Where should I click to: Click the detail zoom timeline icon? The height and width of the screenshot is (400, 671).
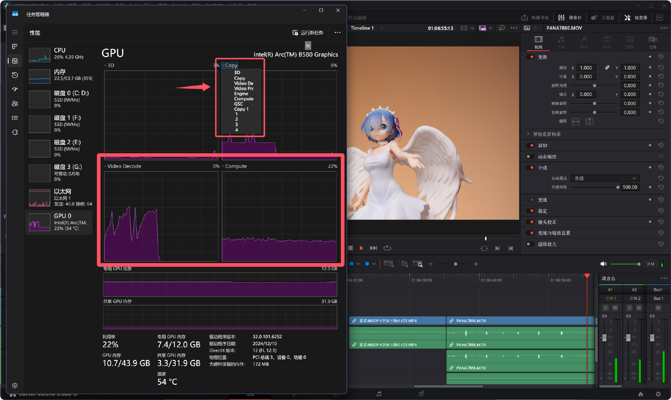click(x=403, y=264)
